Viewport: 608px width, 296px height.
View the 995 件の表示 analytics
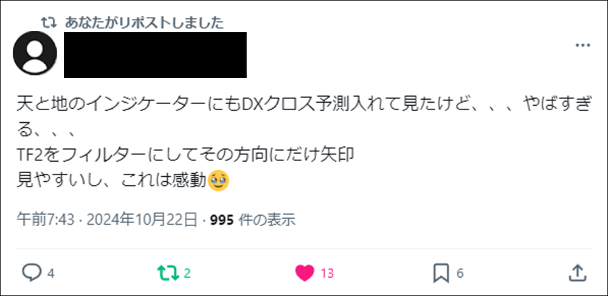[x=253, y=220]
